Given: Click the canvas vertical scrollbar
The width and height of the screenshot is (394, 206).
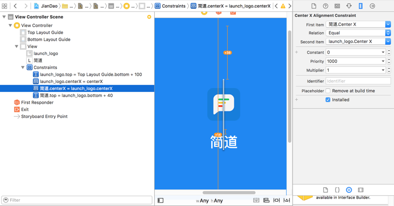Looking at the screenshot, I should tap(290, 87).
